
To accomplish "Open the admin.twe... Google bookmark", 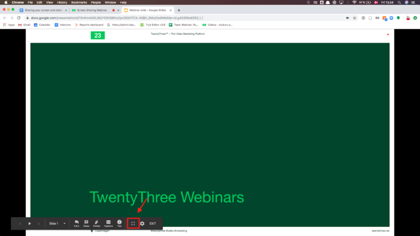I will (x=121, y=25).
